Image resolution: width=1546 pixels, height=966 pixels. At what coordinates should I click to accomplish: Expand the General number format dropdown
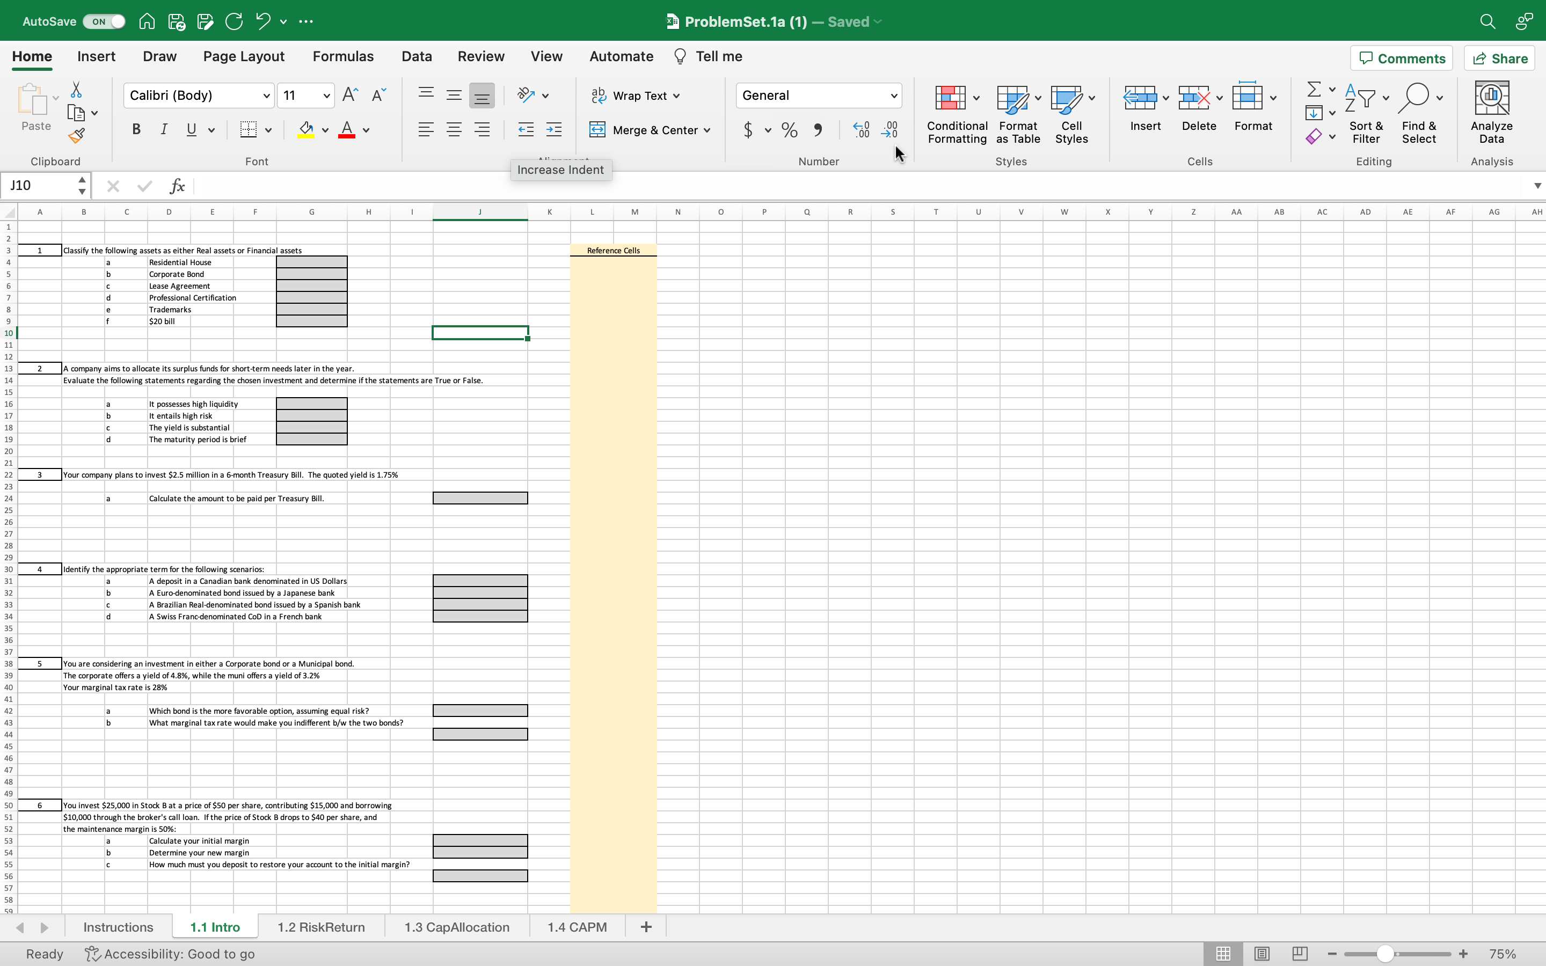click(893, 96)
